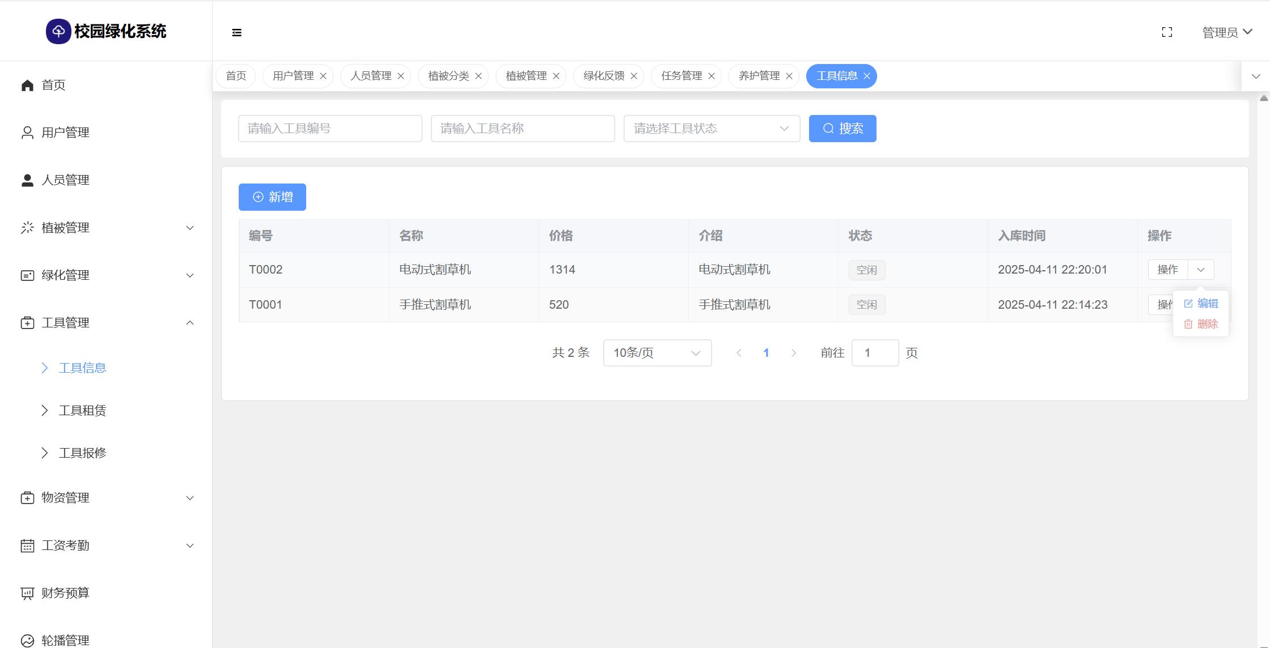Click the 首页 home icon in sidebar

click(27, 85)
